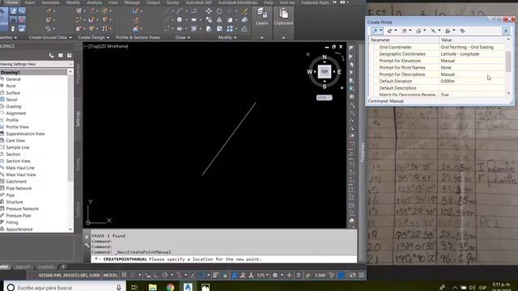Click the Move tool in the Modify panel
Screen dimensions: 518x291
pos(209,11)
